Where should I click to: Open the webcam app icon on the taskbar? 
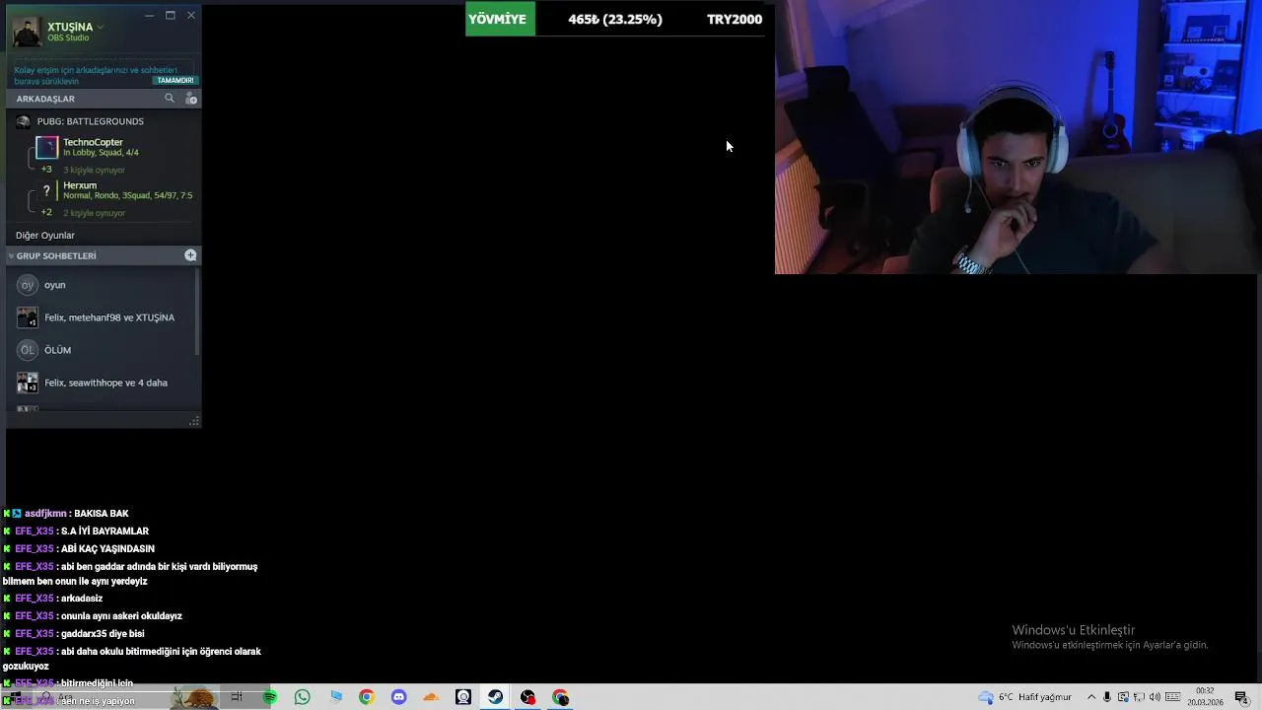click(x=463, y=697)
